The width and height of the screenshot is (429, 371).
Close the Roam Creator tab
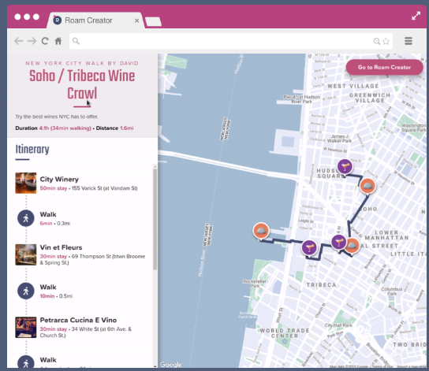click(x=136, y=20)
